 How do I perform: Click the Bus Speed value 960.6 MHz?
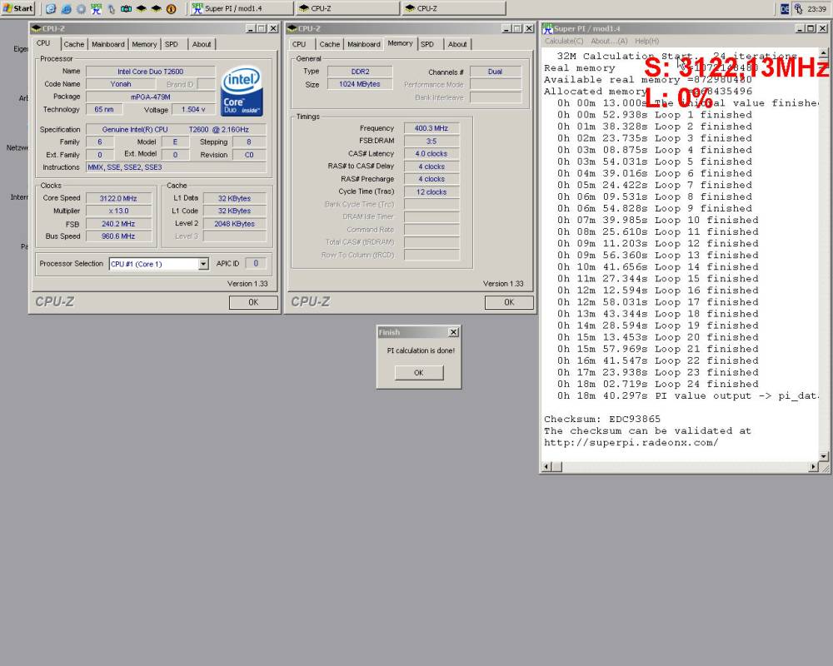(x=118, y=236)
